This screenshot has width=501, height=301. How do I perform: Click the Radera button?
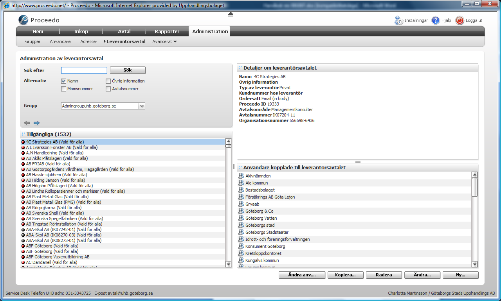[x=384, y=275]
